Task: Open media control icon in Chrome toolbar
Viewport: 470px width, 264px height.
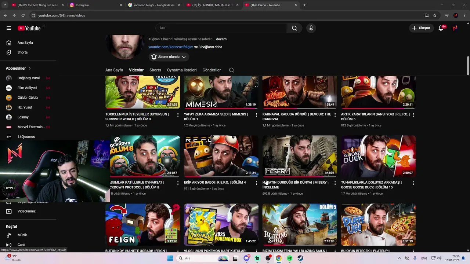Action: click(447, 15)
